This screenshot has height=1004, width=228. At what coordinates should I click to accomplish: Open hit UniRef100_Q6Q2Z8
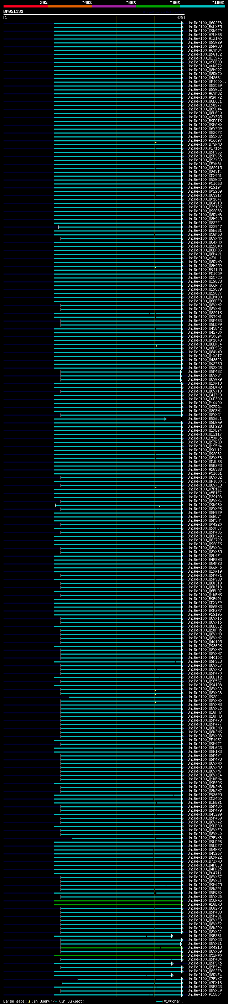(204, 23)
